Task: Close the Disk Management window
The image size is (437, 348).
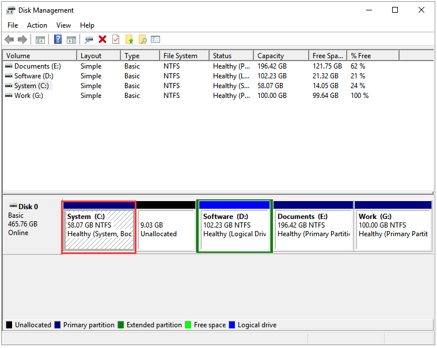Action: pos(421,10)
